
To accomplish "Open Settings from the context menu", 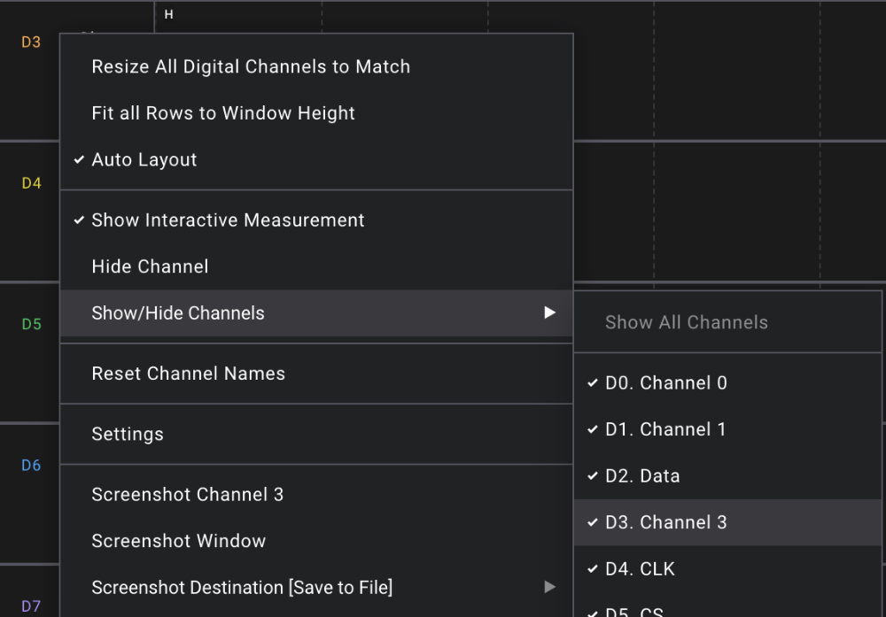I will tap(127, 434).
